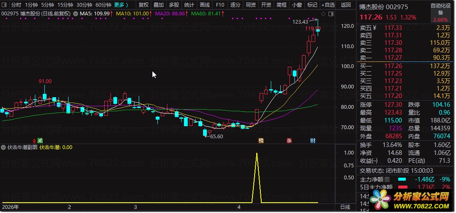Select the 60分钟 period tab
Image resolution: width=456 pixels, height=213 pixels.
[103, 5]
